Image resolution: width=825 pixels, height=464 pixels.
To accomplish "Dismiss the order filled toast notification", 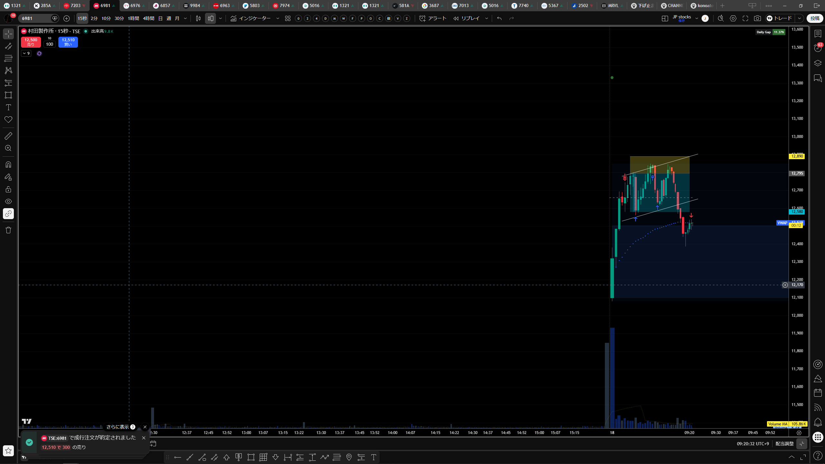I will pos(144,438).
